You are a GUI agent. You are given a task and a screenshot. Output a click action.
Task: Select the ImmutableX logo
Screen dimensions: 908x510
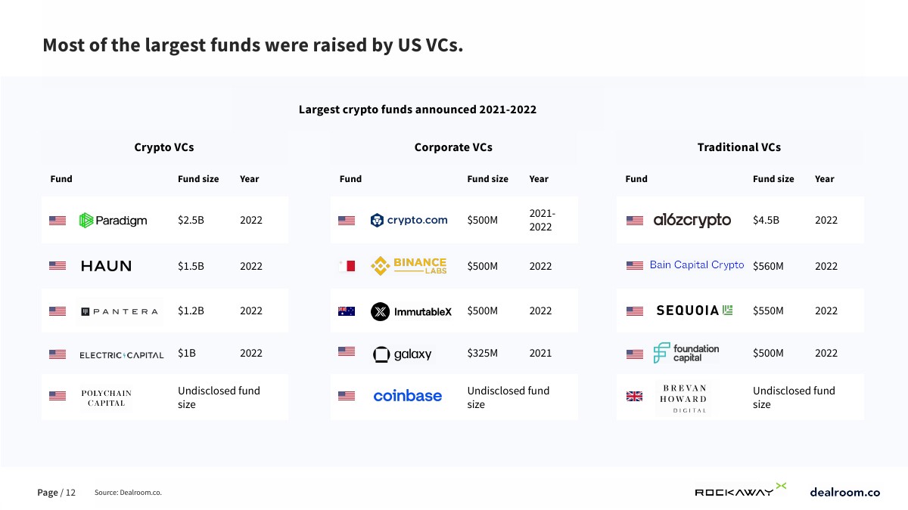click(x=411, y=311)
